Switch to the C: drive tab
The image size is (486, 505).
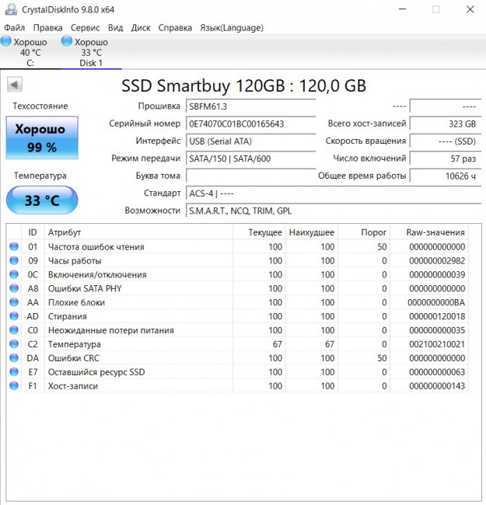tap(30, 51)
